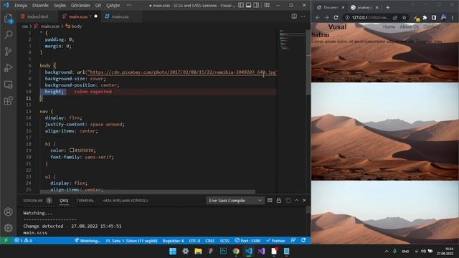Open the Explorer view in activity bar
The width and height of the screenshot is (459, 258).
[x=8, y=18]
